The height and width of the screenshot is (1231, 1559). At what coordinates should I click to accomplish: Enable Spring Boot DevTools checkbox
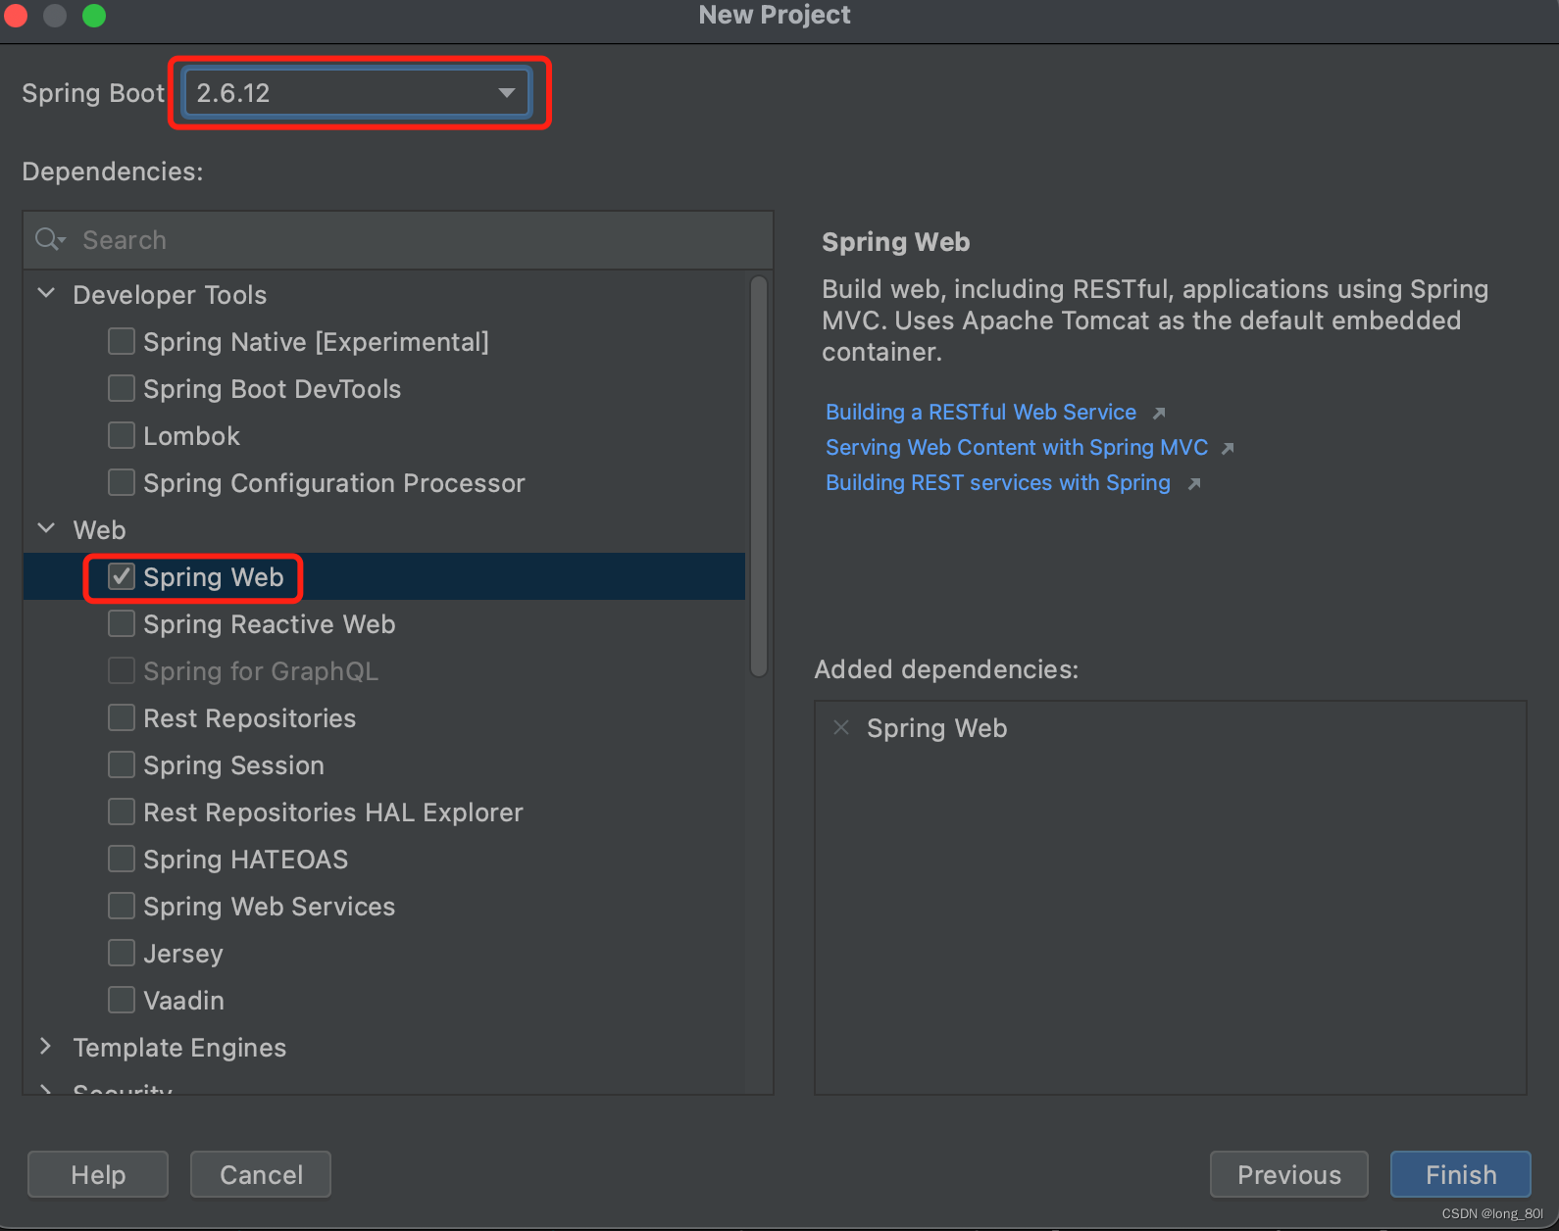[x=122, y=388]
